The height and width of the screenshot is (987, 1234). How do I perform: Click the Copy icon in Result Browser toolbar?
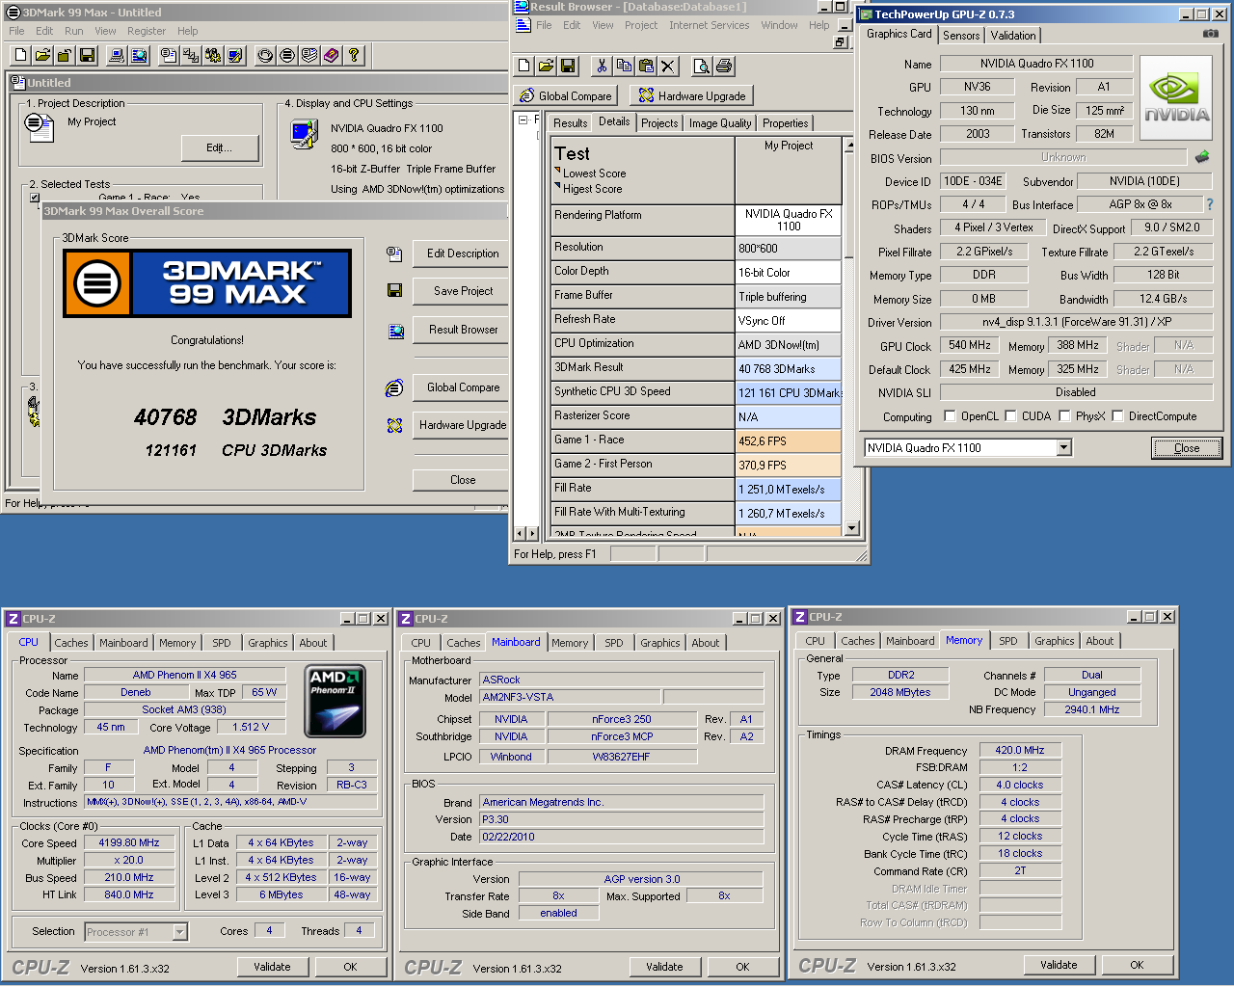pyautogui.click(x=624, y=66)
